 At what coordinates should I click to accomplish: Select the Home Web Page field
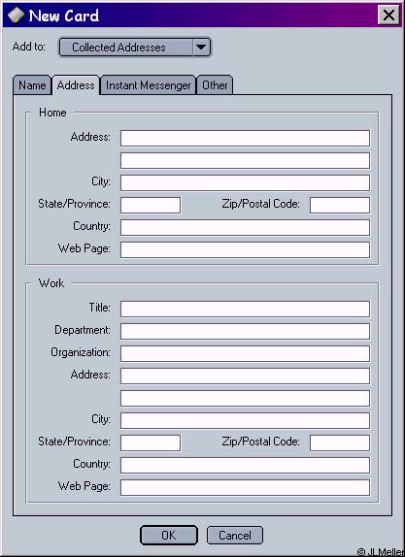tap(245, 249)
